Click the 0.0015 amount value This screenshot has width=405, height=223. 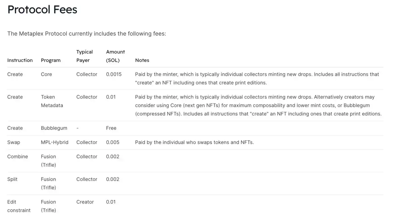coord(114,74)
